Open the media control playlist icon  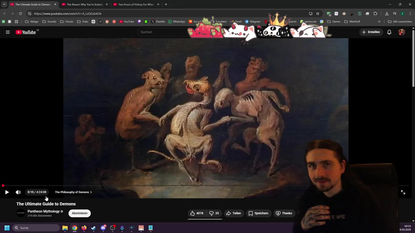tap(395, 14)
